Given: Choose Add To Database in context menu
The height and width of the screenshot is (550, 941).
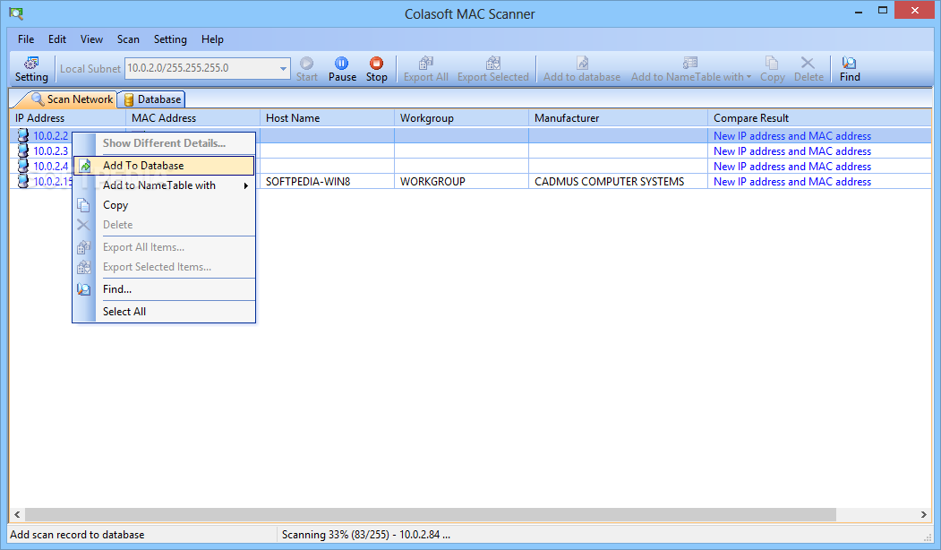Looking at the screenshot, I should point(164,166).
